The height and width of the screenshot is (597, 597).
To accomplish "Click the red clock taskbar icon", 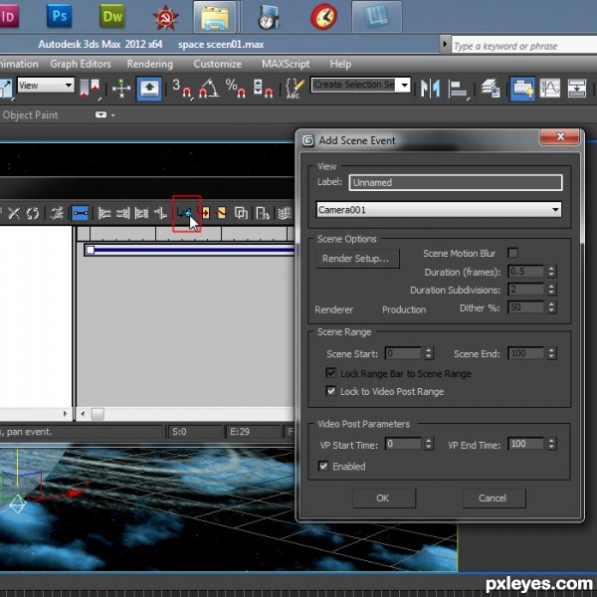I will coord(323,16).
